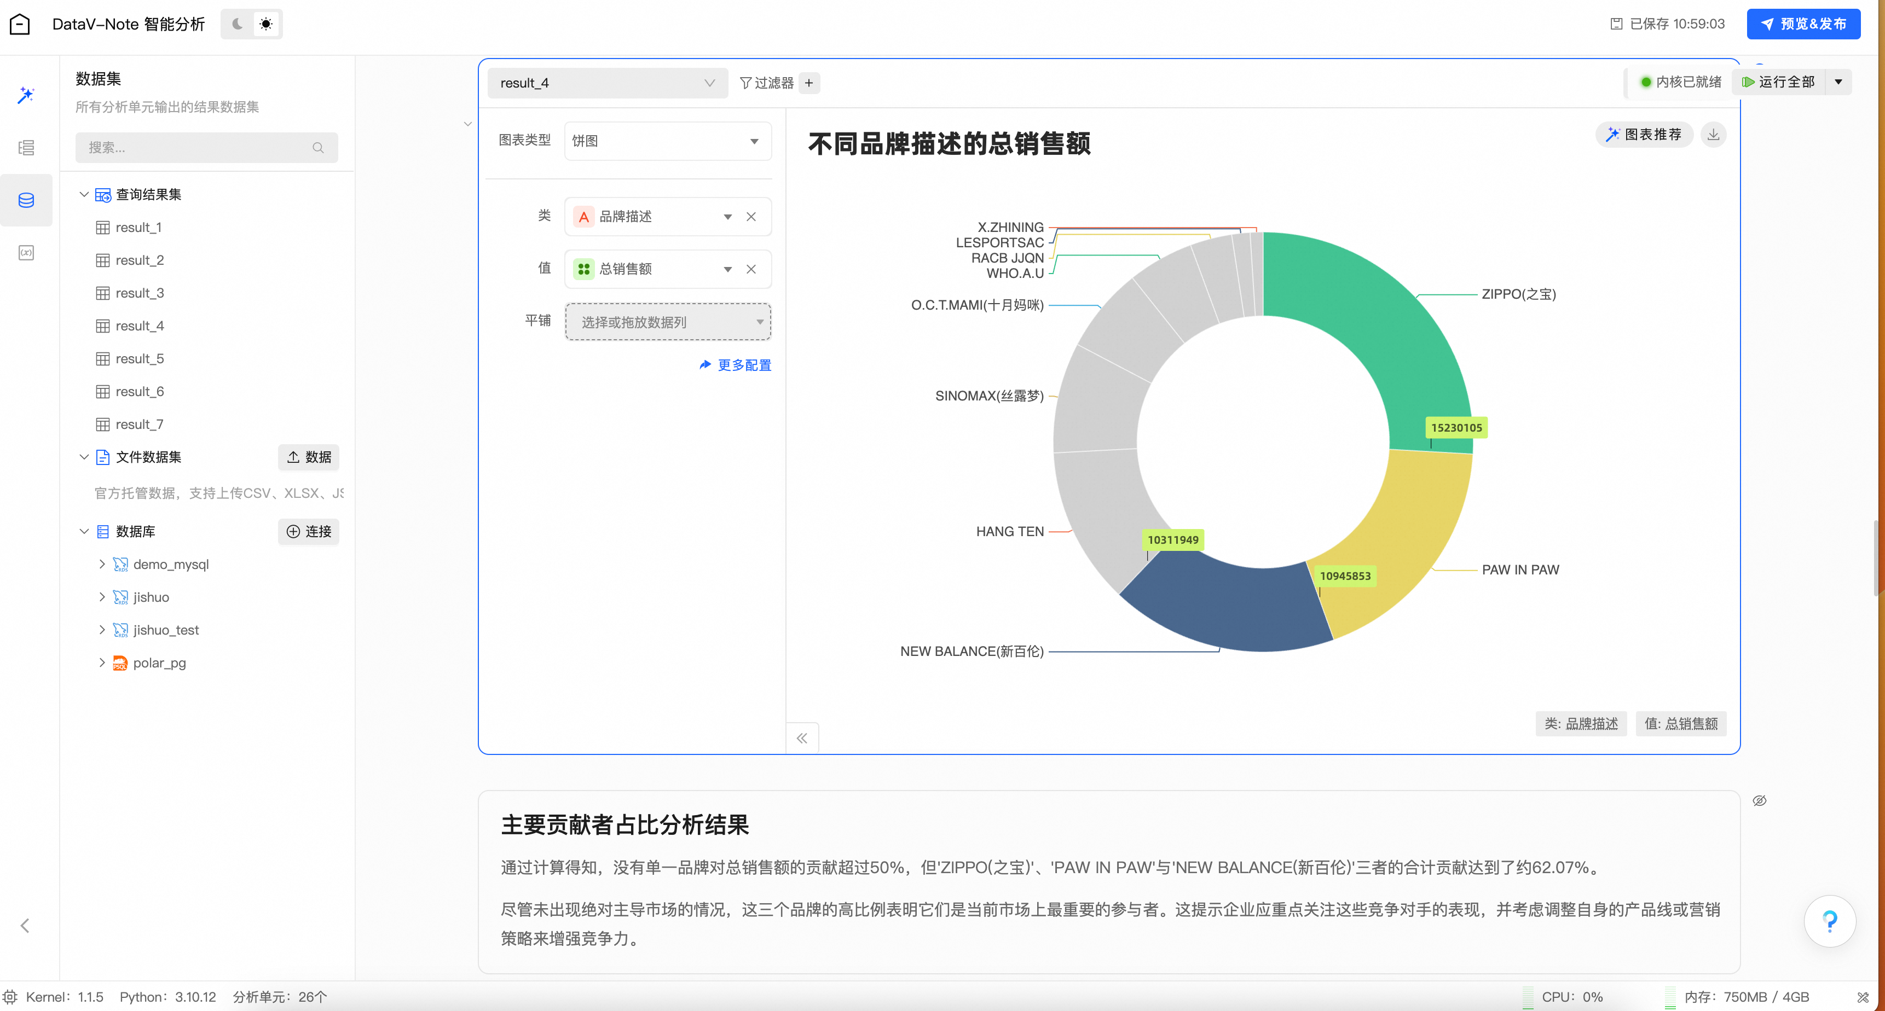This screenshot has height=1011, width=1885.
Task: Collapse the chart config panel arrows
Action: coord(802,738)
